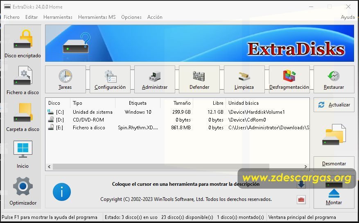
Task: Click the Restaurar tool
Action: click(x=334, y=79)
